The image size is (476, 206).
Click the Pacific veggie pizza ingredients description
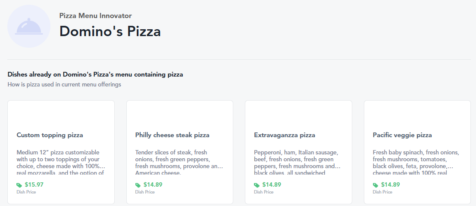pyautogui.click(x=416, y=163)
